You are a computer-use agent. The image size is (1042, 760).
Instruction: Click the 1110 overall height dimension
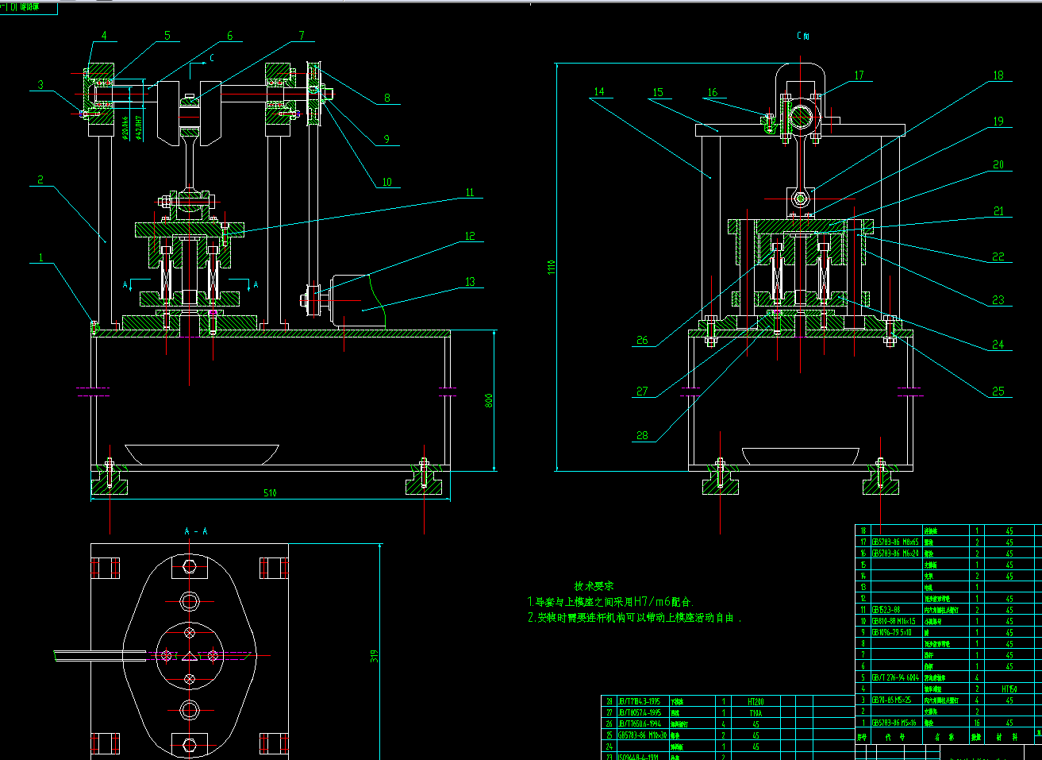point(551,266)
